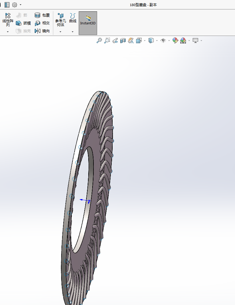Open the Display Style dropdown arrow
The width and height of the screenshot is (235, 305).
click(157, 41)
